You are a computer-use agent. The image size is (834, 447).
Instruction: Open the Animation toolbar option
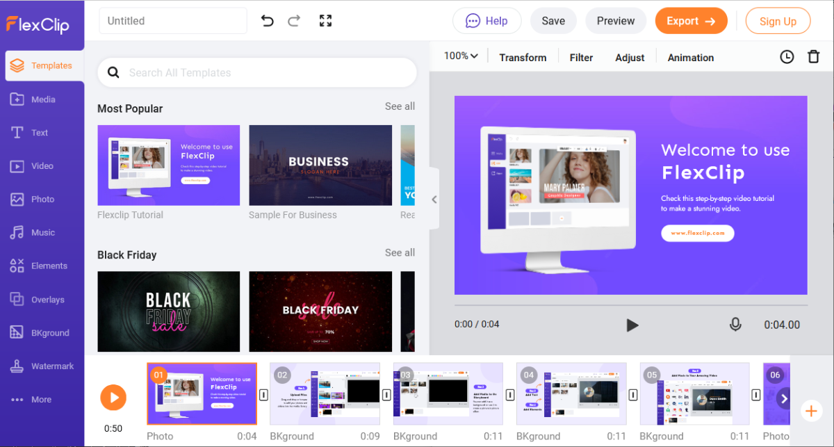[691, 57]
